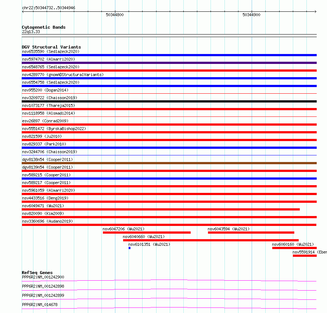Open nsv6043594 (Wu2021) label
Screen dimensions: 327x313
click(x=229, y=229)
